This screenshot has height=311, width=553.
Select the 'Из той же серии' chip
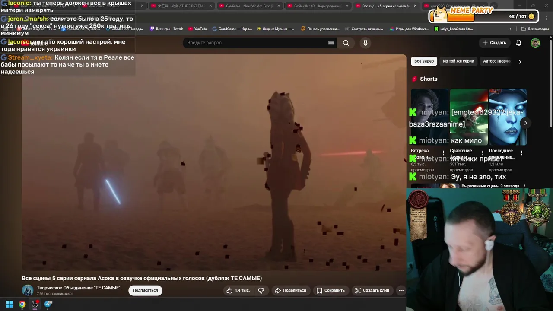tap(458, 61)
